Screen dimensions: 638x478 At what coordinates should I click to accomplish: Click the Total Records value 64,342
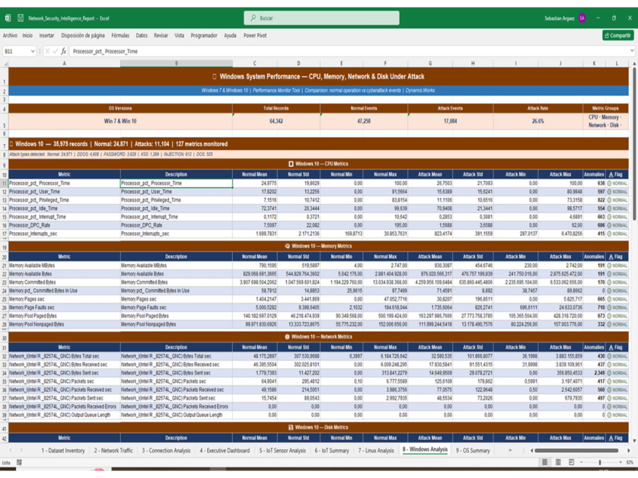tap(276, 121)
